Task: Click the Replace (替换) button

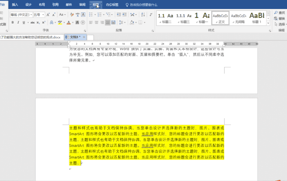Action: click(x=280, y=18)
